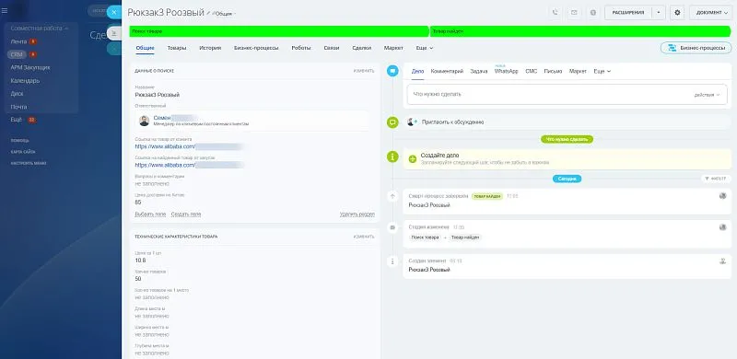The image size is (737, 359).
Task: Click the red counter badge next to Ещё
Action: coord(31,120)
